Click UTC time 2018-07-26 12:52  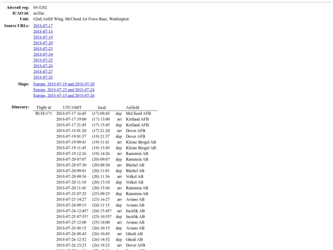(71, 240)
